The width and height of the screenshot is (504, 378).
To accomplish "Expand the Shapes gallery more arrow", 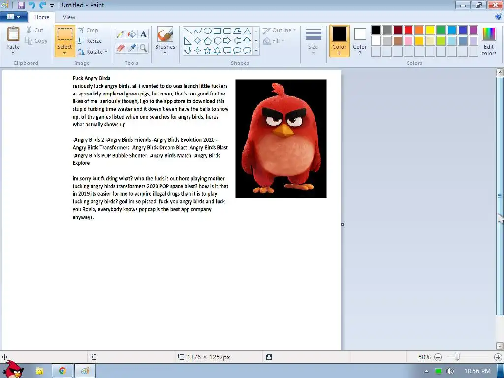I will pos(256,51).
